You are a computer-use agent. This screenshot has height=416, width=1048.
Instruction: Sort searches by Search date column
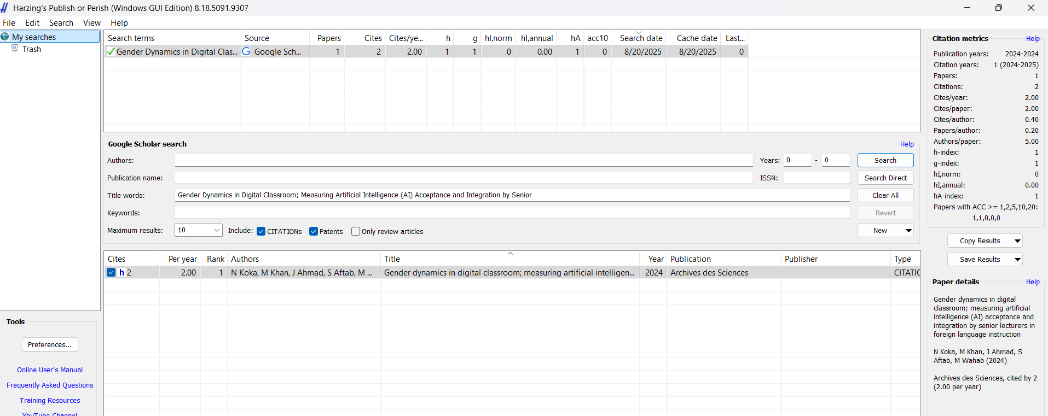pos(639,38)
